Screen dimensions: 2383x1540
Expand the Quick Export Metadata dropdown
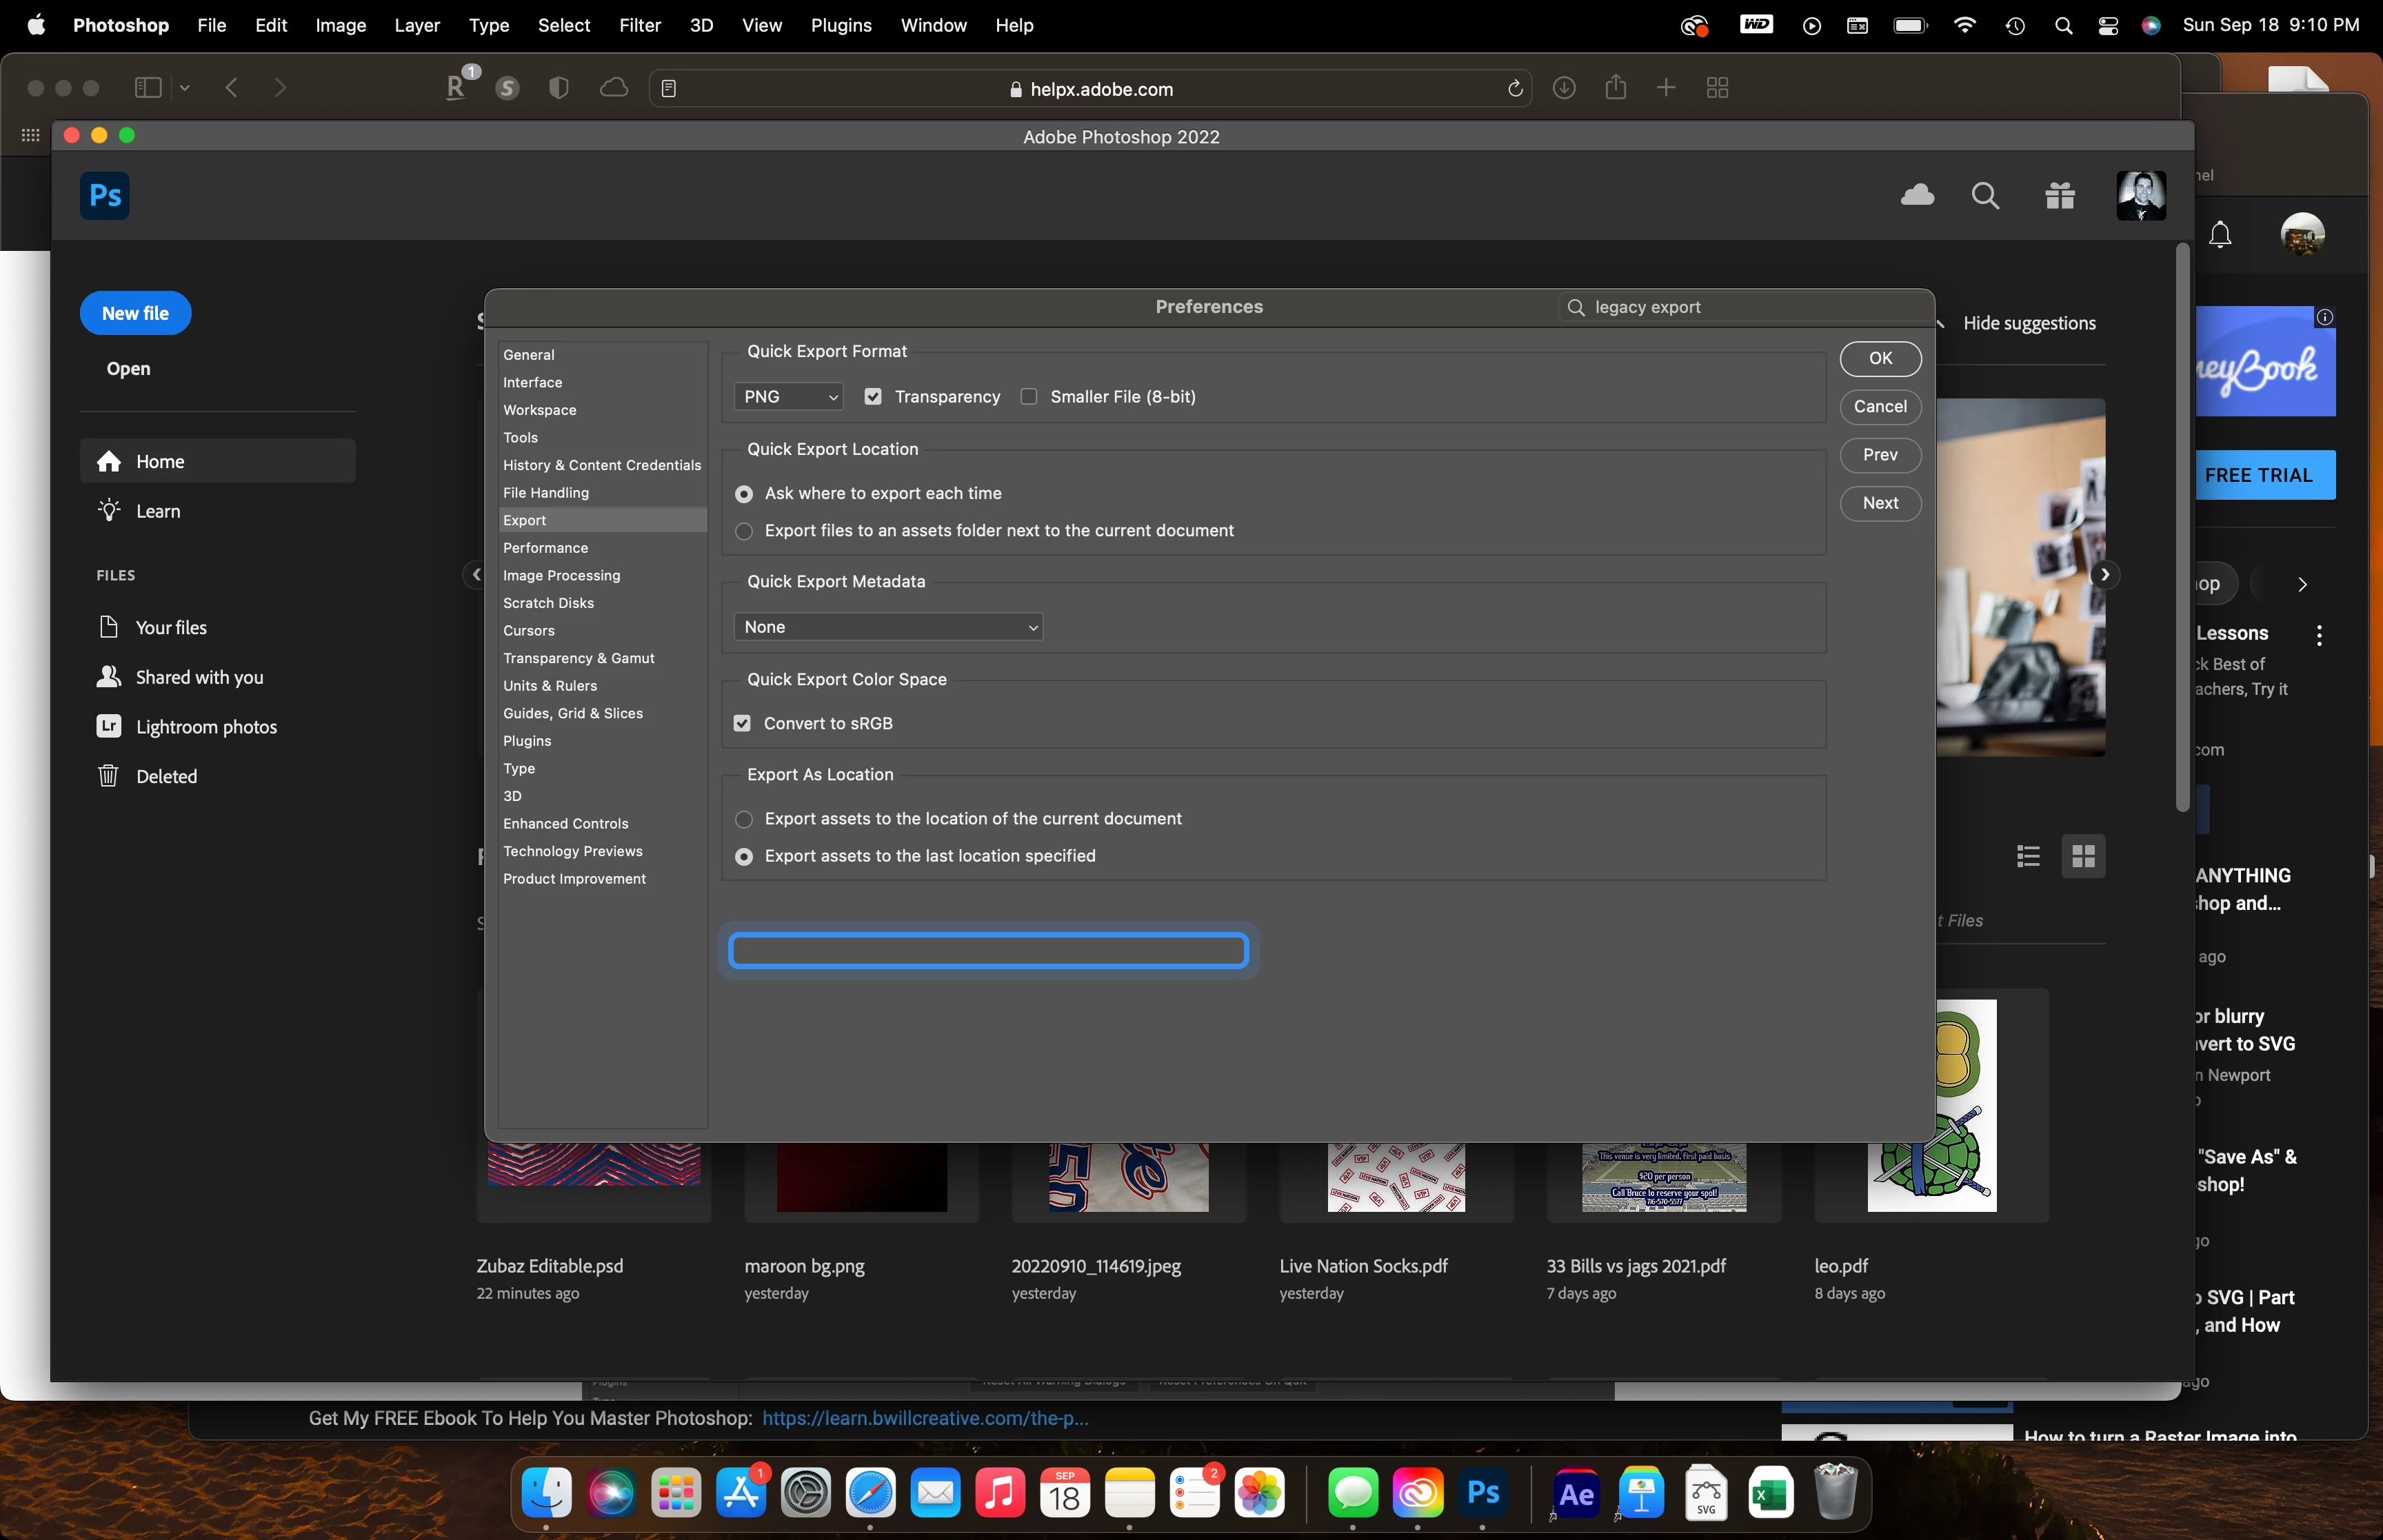(888, 627)
